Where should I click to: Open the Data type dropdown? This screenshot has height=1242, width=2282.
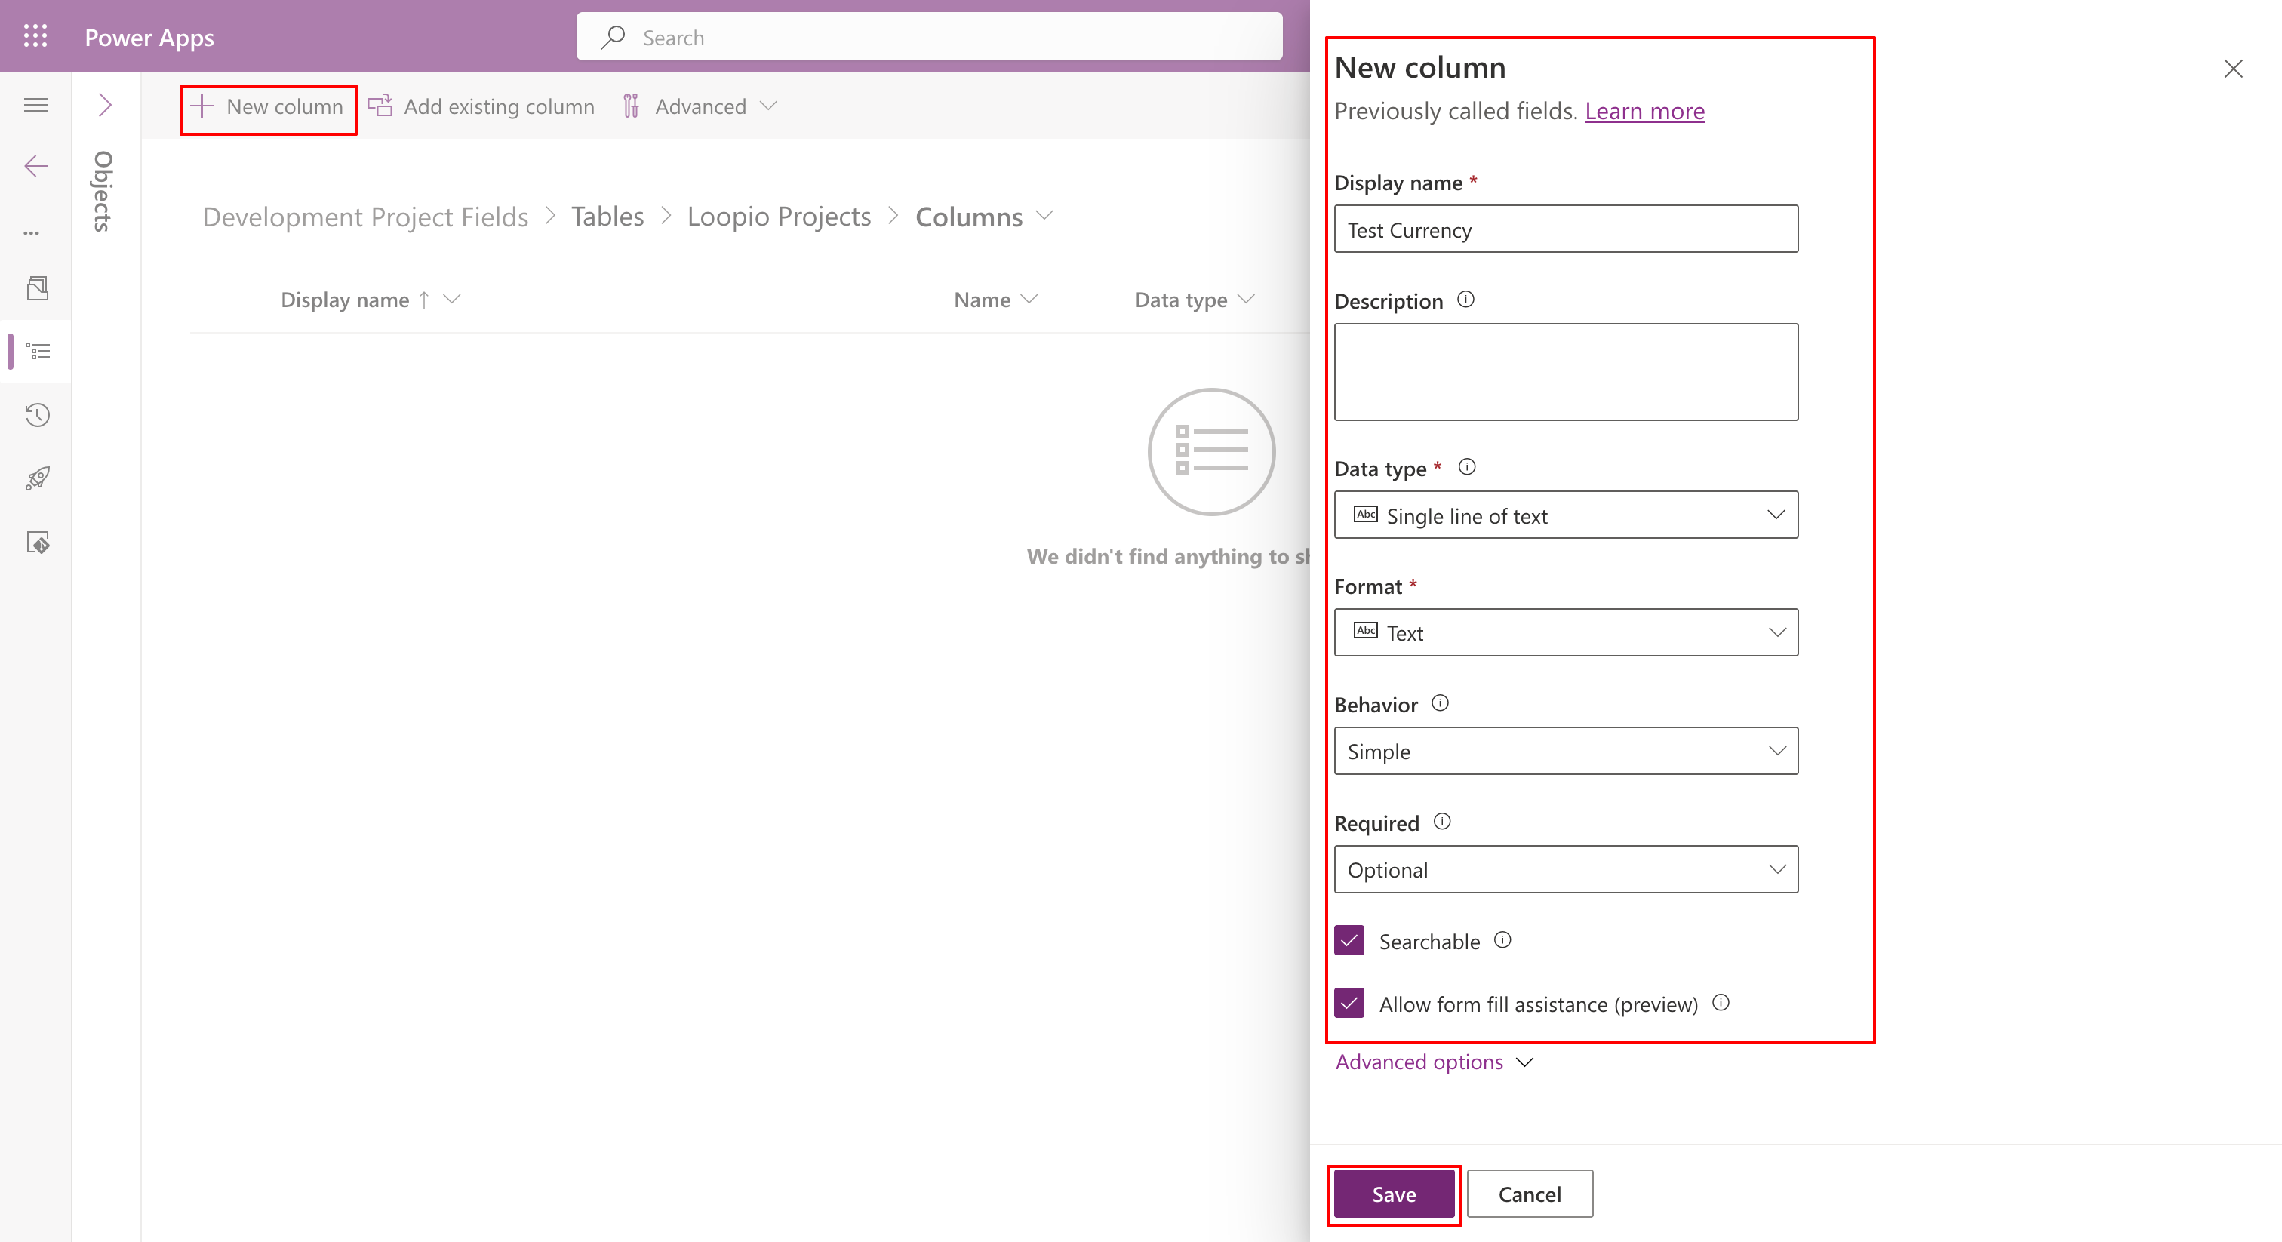point(1566,515)
